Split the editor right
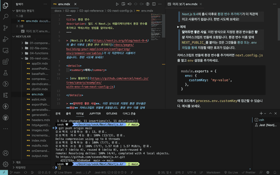This screenshot has height=175, width=280. pos(154,4)
